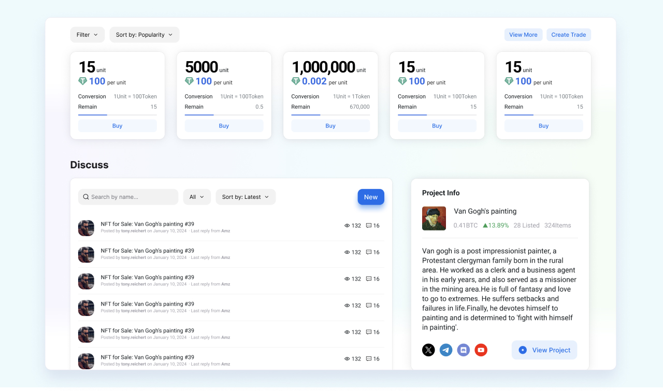The image size is (663, 391).
Task: Click the token gem icon on 5000 unit card
Action: click(189, 81)
